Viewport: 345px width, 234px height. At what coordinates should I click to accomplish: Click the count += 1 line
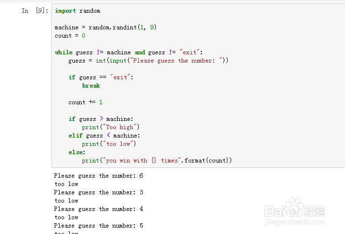pos(86,102)
